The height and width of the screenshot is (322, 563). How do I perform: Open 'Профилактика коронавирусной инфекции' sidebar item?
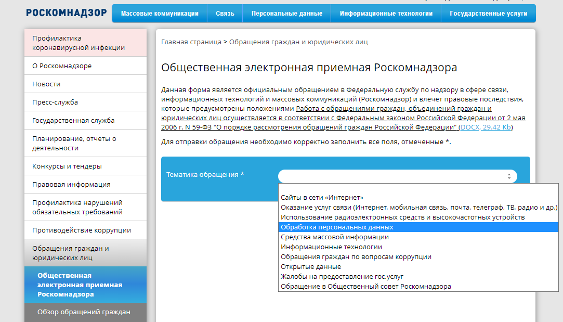click(x=78, y=43)
